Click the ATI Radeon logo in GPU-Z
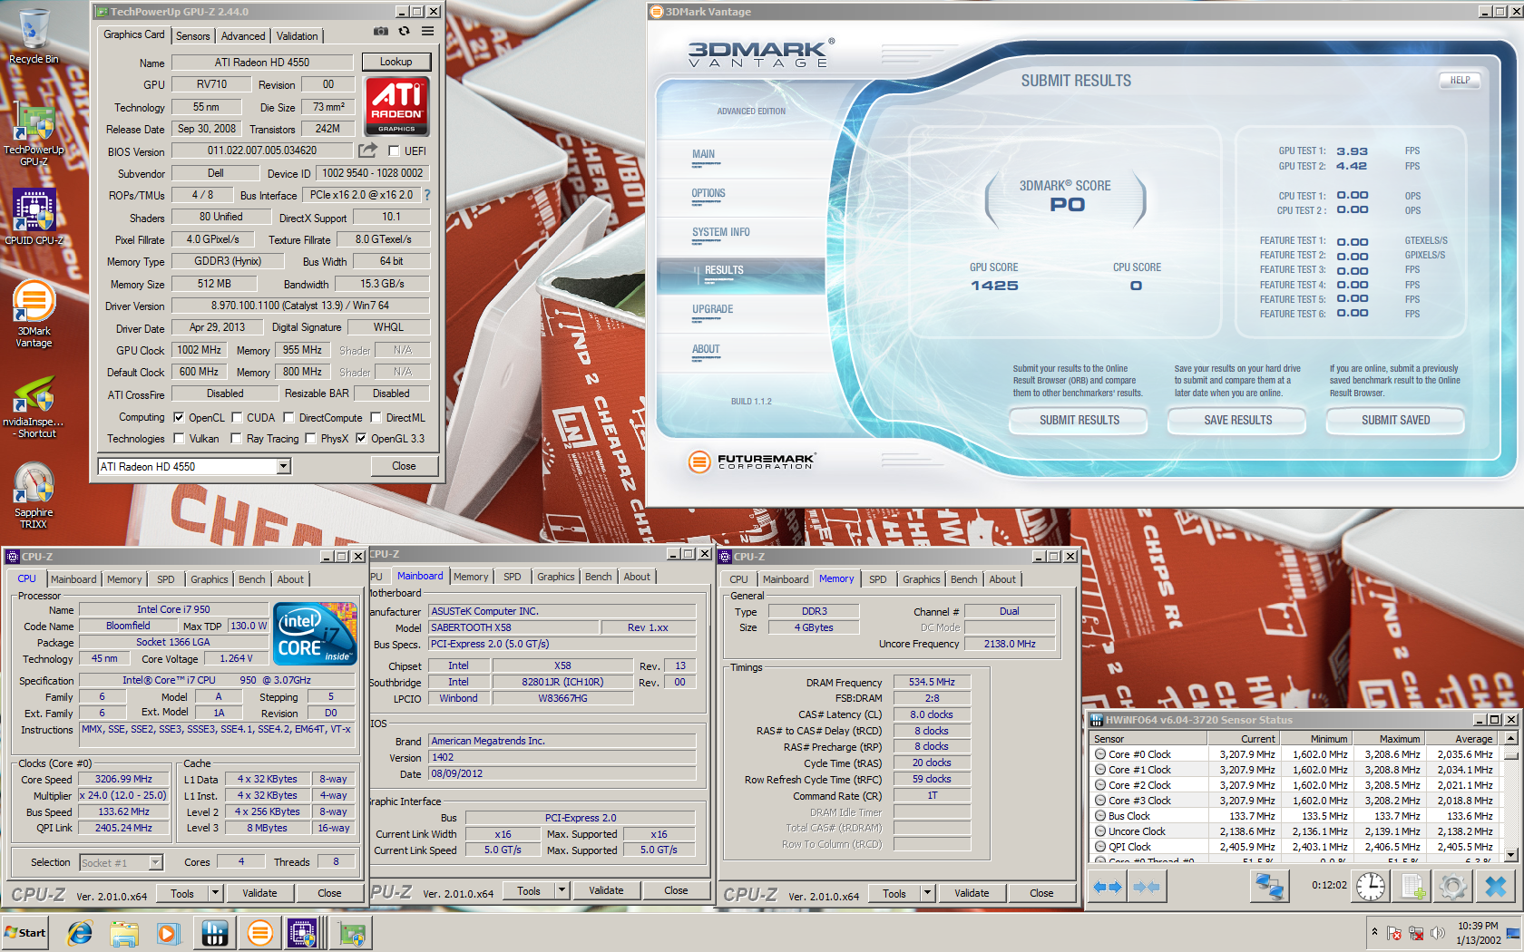Image resolution: width=1524 pixels, height=952 pixels. click(396, 106)
